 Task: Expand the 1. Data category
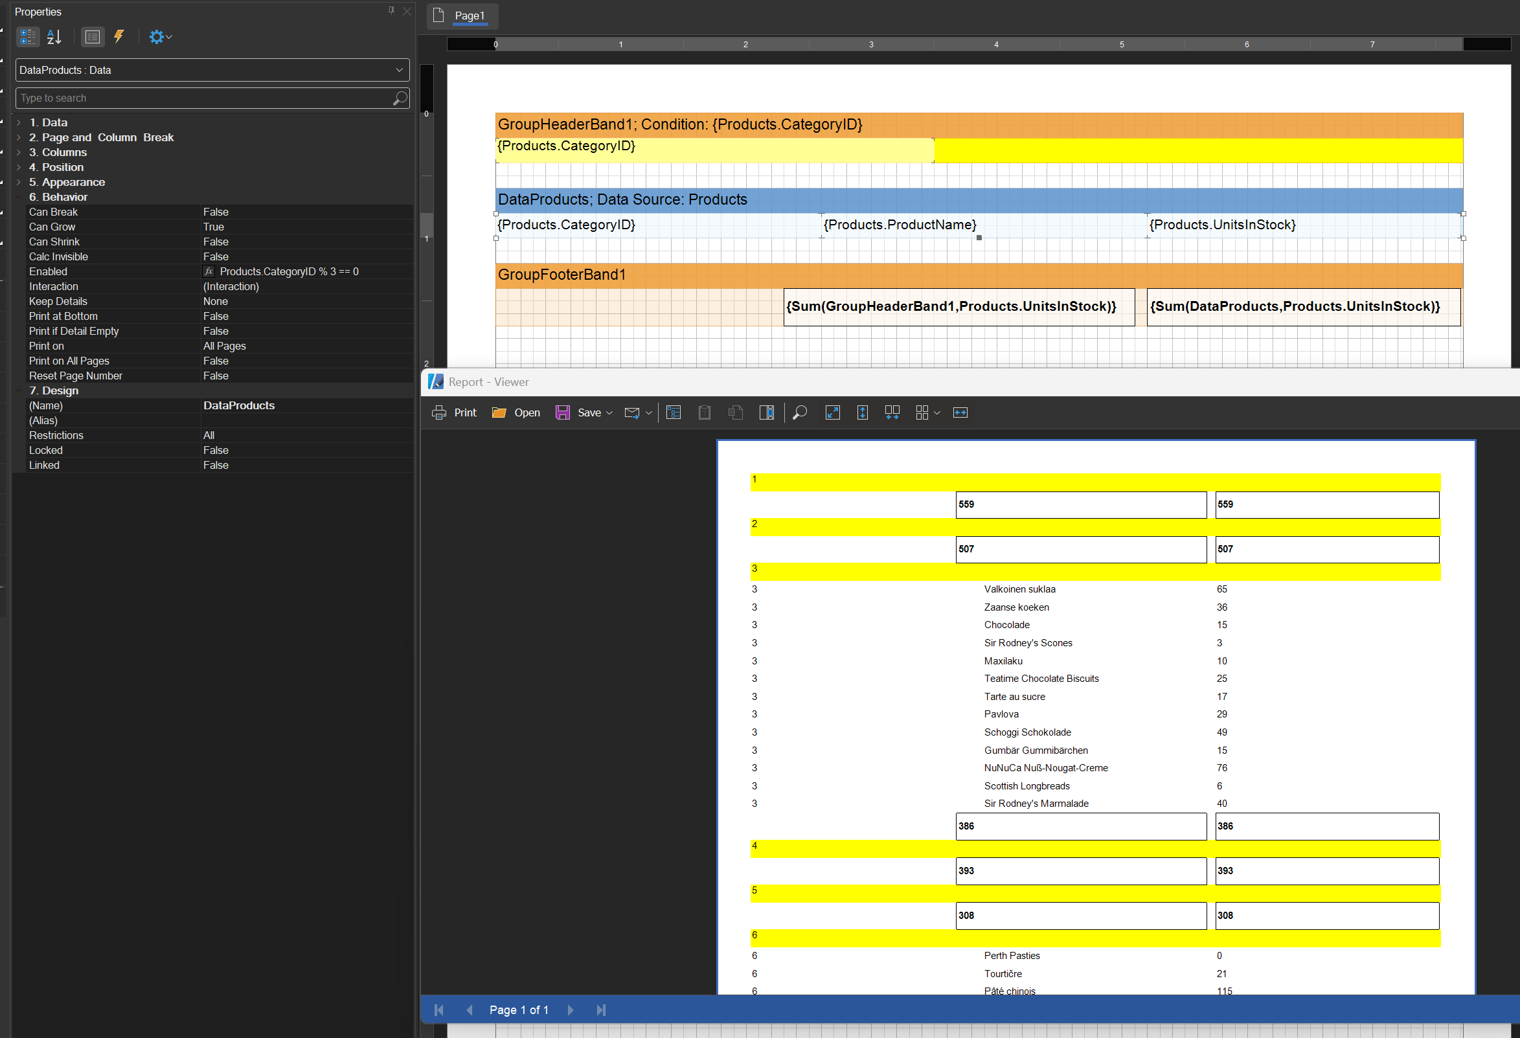(x=19, y=122)
